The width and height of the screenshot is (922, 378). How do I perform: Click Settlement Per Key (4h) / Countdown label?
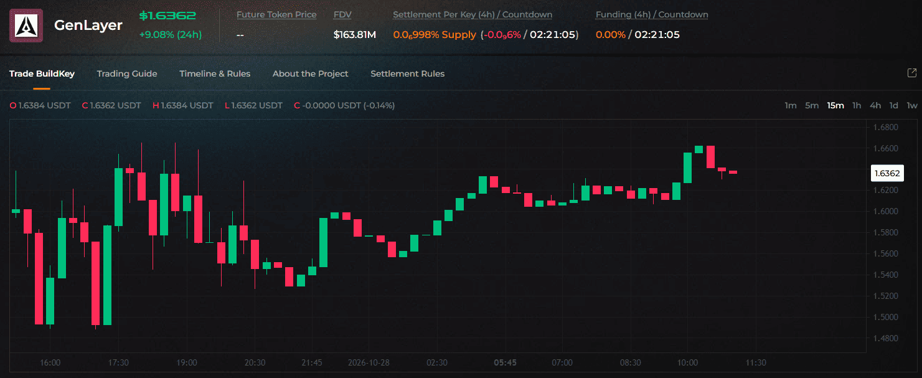coord(473,14)
